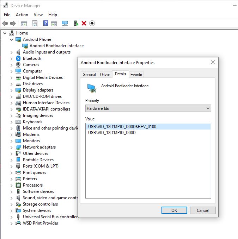This screenshot has width=238, height=239.
Task: Click the blue Help question mark icon
Action: (x=45, y=23)
